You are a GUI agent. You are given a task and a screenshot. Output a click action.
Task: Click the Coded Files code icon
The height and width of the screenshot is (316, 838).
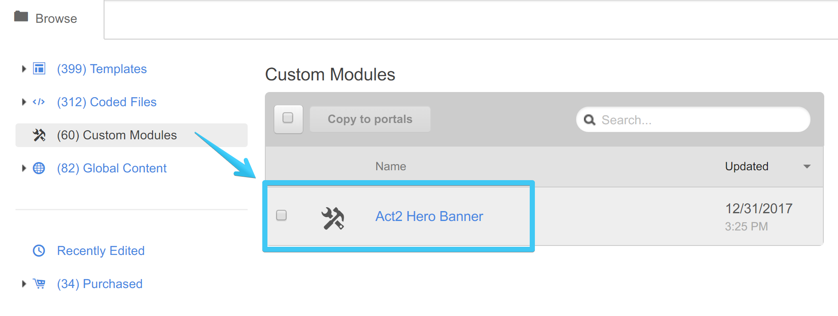click(39, 102)
